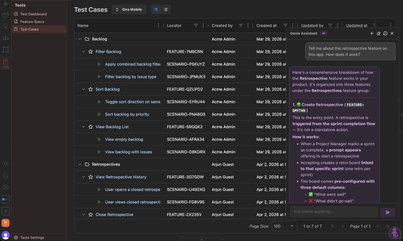Viewport: 403px width, 241px height.
Task: Open the frame/canvas sidebar icon
Action: coord(5,50)
